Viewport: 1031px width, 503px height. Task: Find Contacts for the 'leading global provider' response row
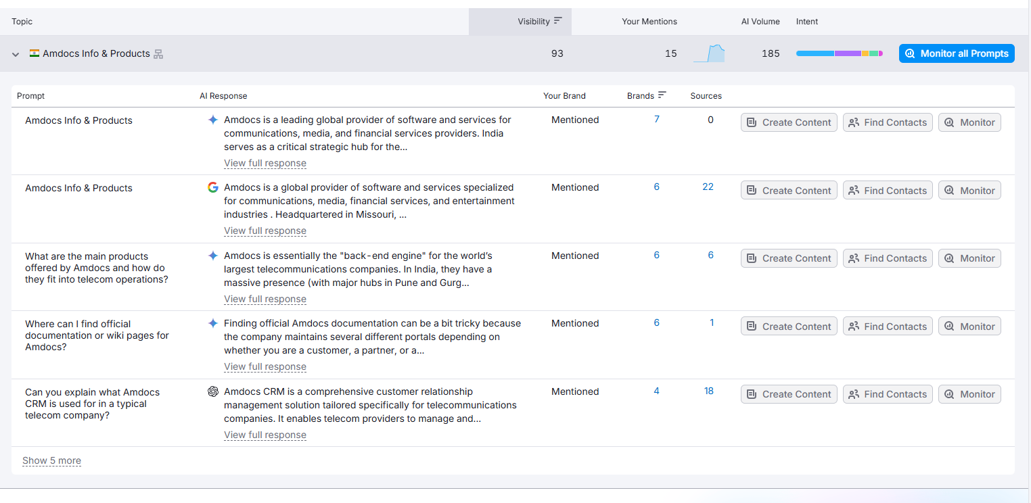coord(888,122)
